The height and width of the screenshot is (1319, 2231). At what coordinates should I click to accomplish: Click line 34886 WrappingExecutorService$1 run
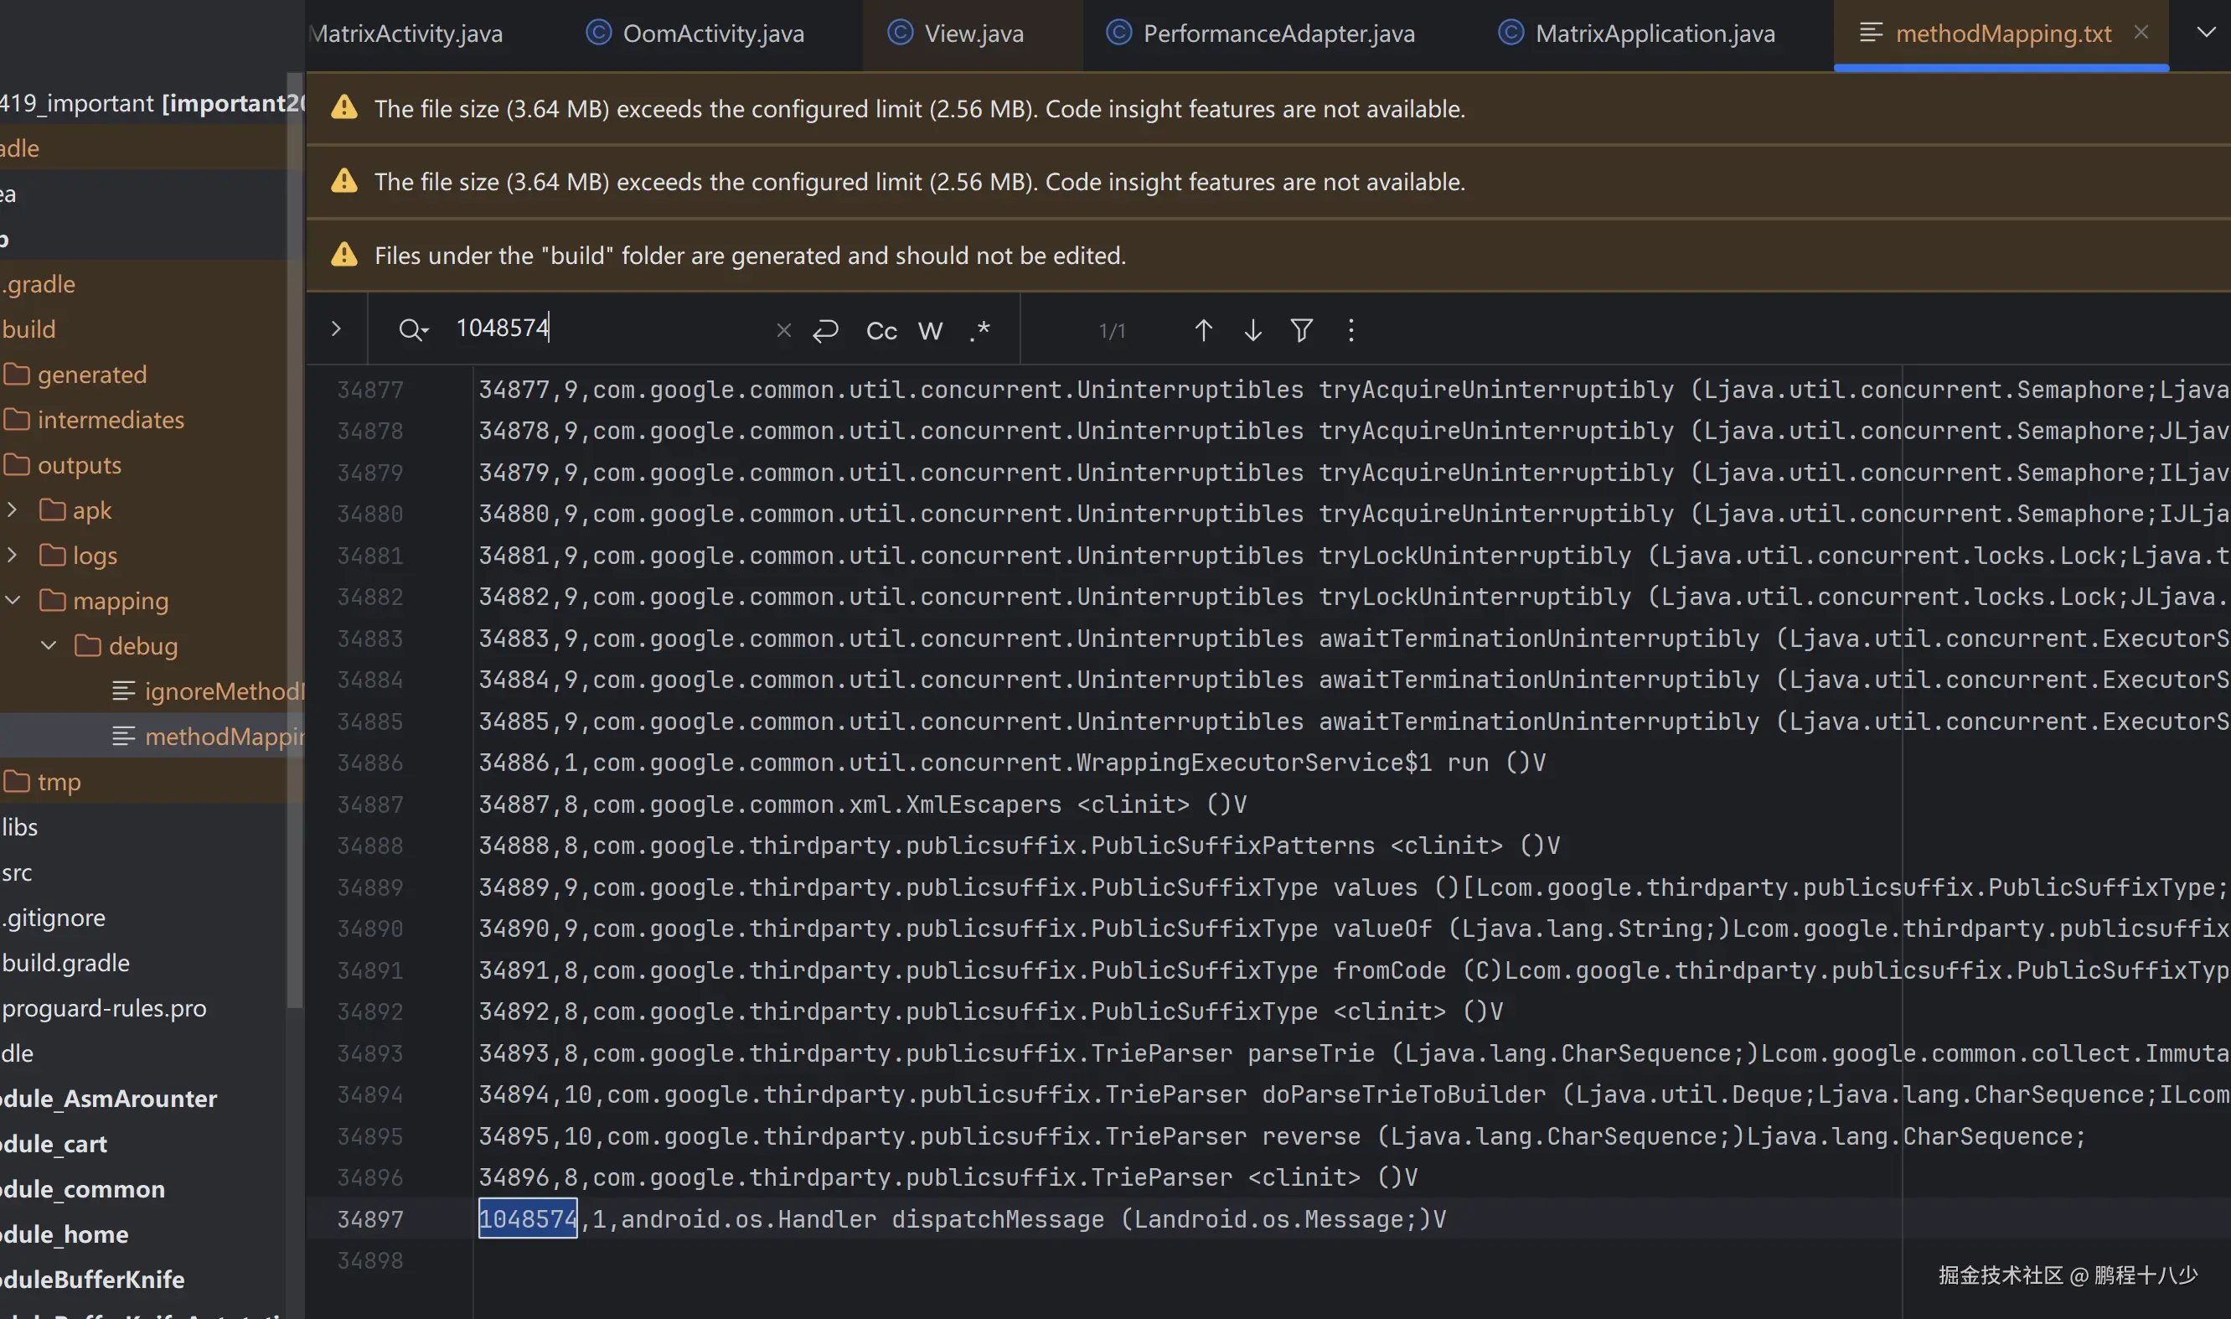point(1012,763)
